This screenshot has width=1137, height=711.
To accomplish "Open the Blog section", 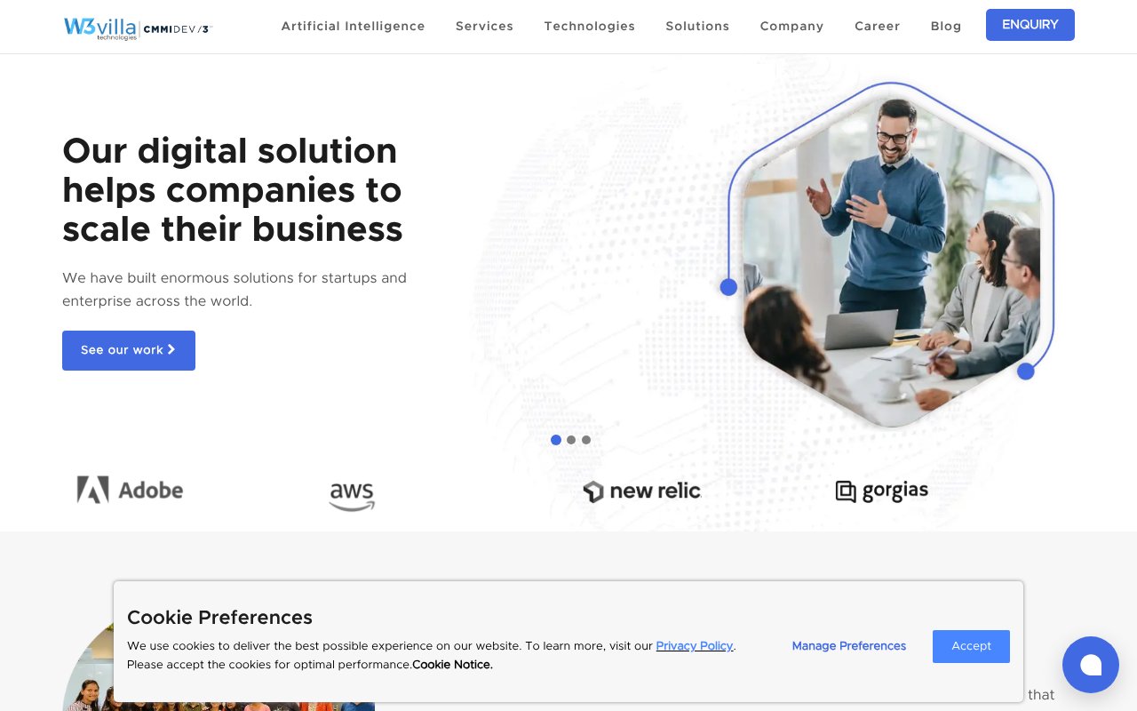I will tap(946, 26).
